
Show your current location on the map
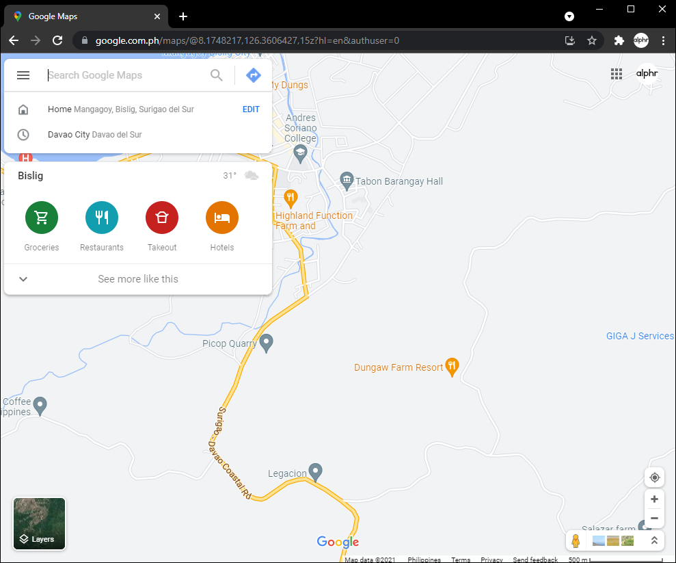654,477
